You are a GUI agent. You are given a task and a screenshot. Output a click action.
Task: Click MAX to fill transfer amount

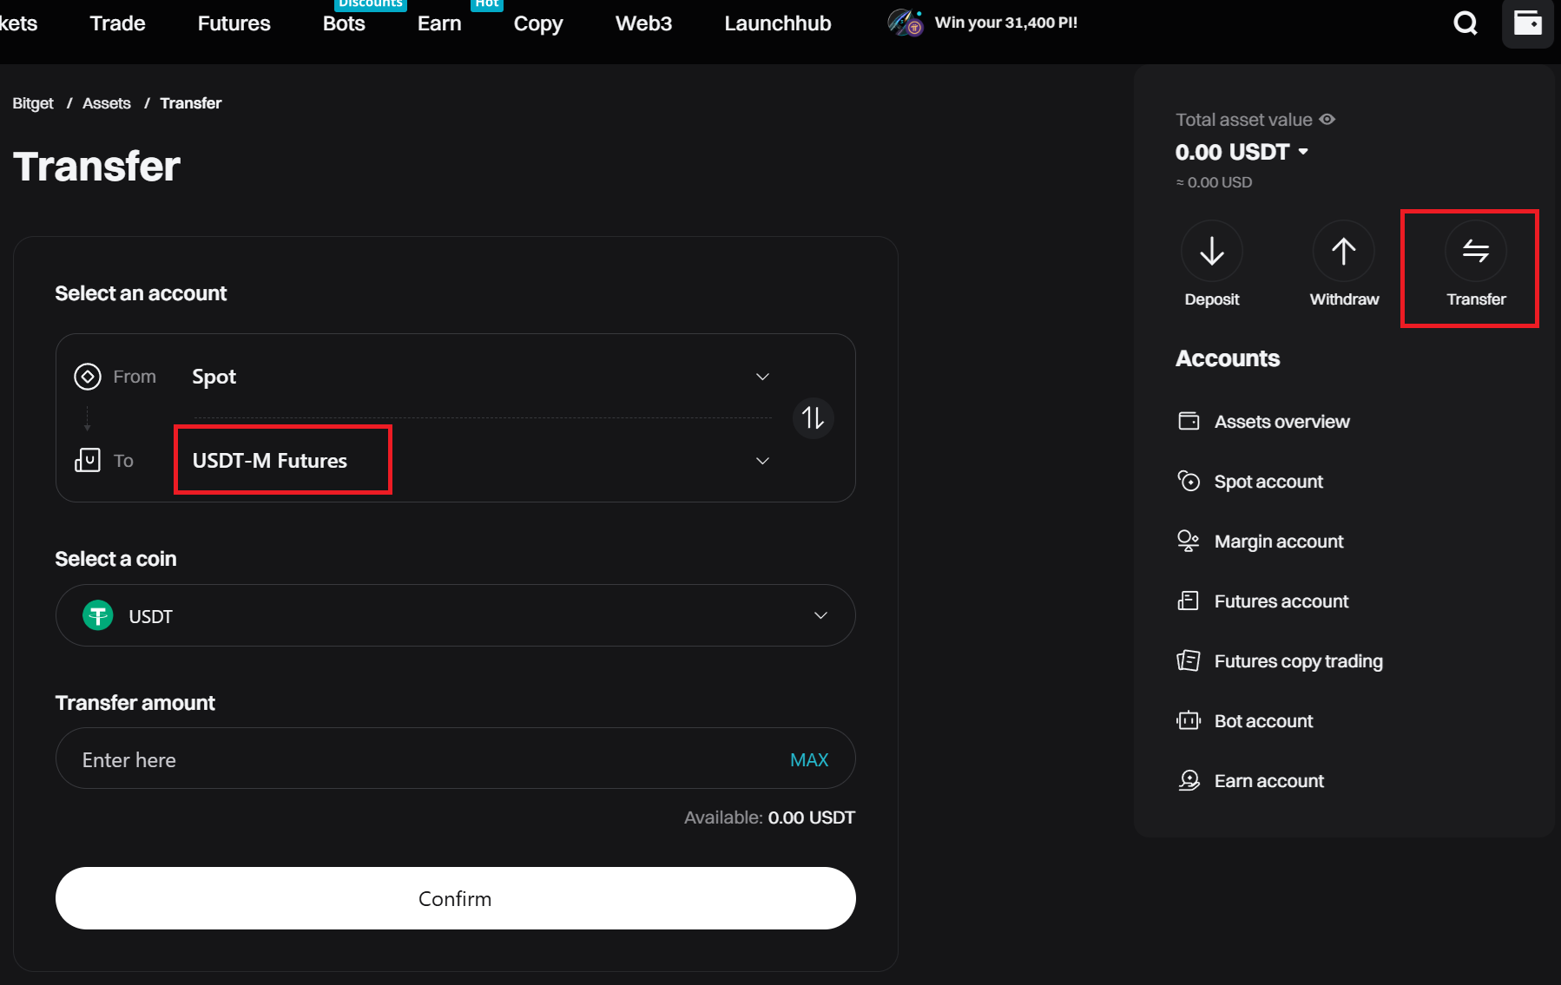[809, 760]
